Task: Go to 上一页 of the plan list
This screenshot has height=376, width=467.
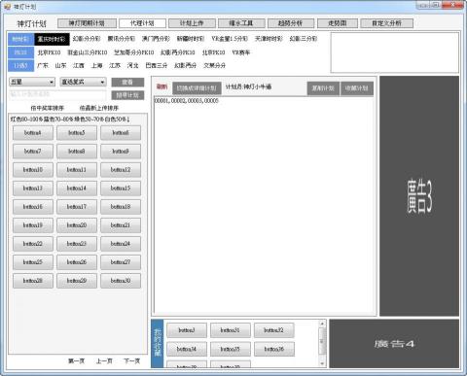Action: click(104, 360)
